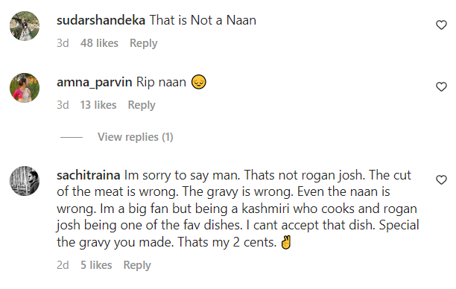Like amna_parvin's Rip naan comment heart
The image size is (456, 289).
441,86
